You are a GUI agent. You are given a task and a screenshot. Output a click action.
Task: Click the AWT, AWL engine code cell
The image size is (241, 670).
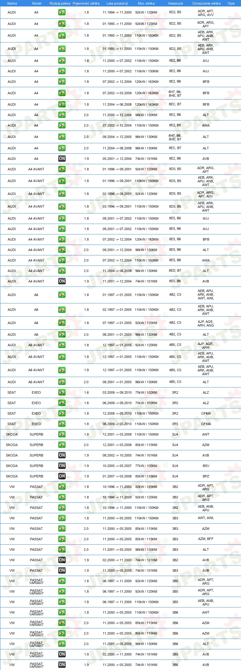coord(206,518)
